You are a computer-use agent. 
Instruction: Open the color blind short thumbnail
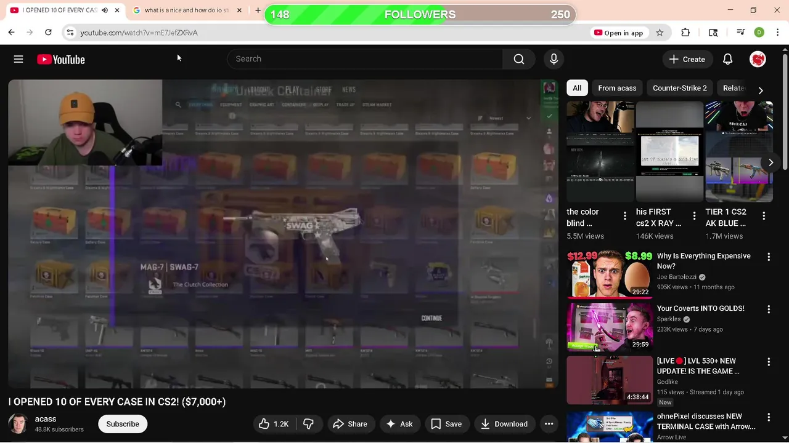pos(600,151)
